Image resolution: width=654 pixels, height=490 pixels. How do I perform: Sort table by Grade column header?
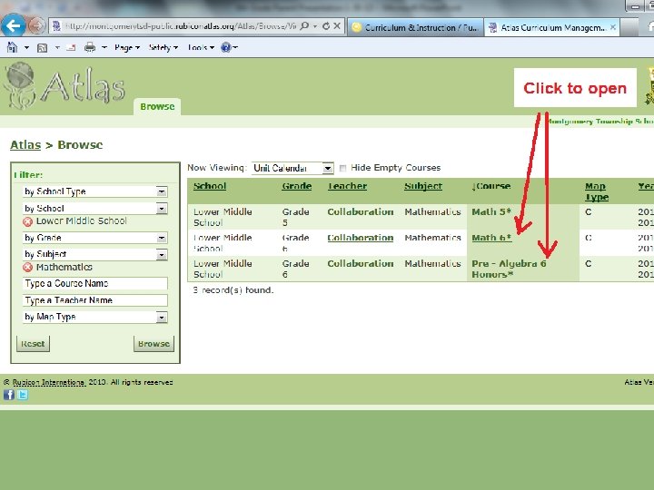click(296, 186)
